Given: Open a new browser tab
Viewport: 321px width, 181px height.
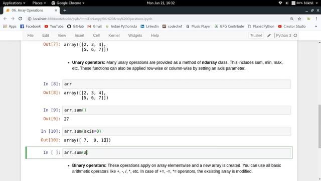Looking at the screenshot, I should pyautogui.click(x=65, y=10).
